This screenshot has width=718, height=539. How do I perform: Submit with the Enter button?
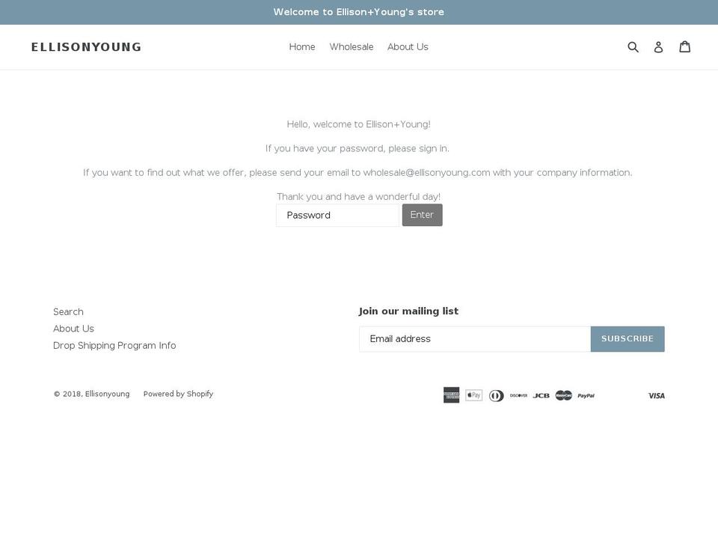pyautogui.click(x=422, y=215)
